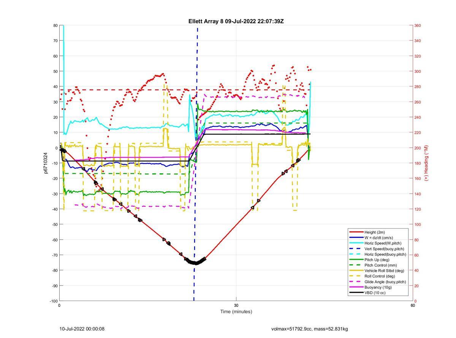Click the right axis tick label 360
This screenshot has height=338, width=456.
(418, 25)
